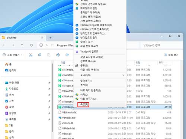Select '복사(C)' in context menu

(x=84, y=85)
